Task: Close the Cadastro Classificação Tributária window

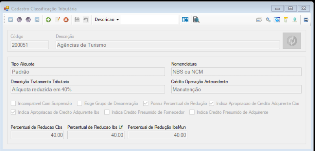Action: (303, 8)
